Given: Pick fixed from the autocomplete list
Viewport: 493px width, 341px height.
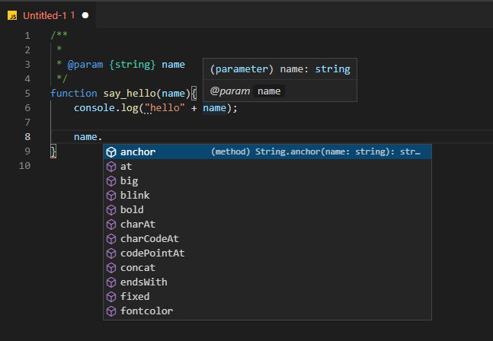Looking at the screenshot, I should (267, 296).
